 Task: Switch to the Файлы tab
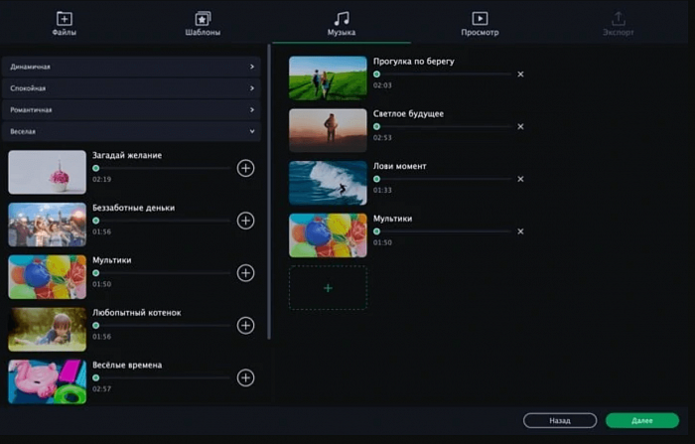click(65, 24)
